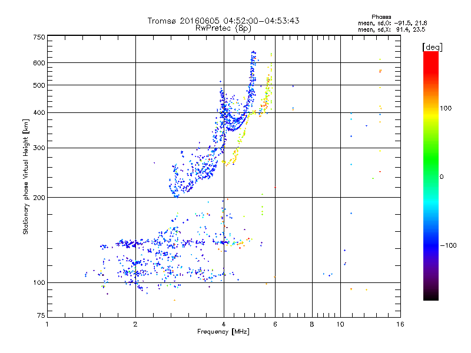Screen dimensions: 471x353
Task: Click the x-axis tick label "2"
Action: click(x=135, y=324)
